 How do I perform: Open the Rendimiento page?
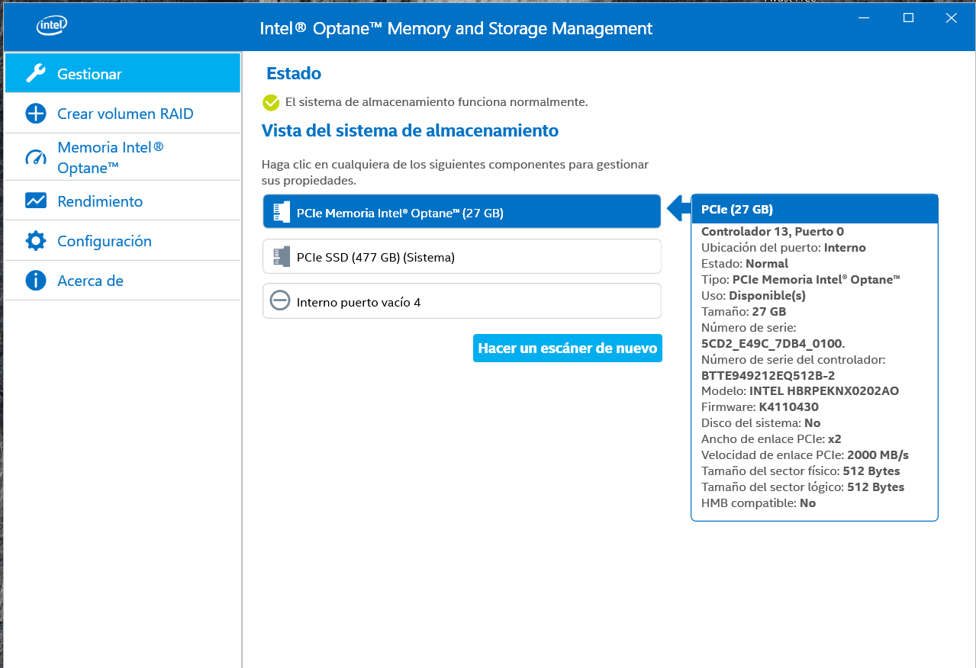[100, 201]
